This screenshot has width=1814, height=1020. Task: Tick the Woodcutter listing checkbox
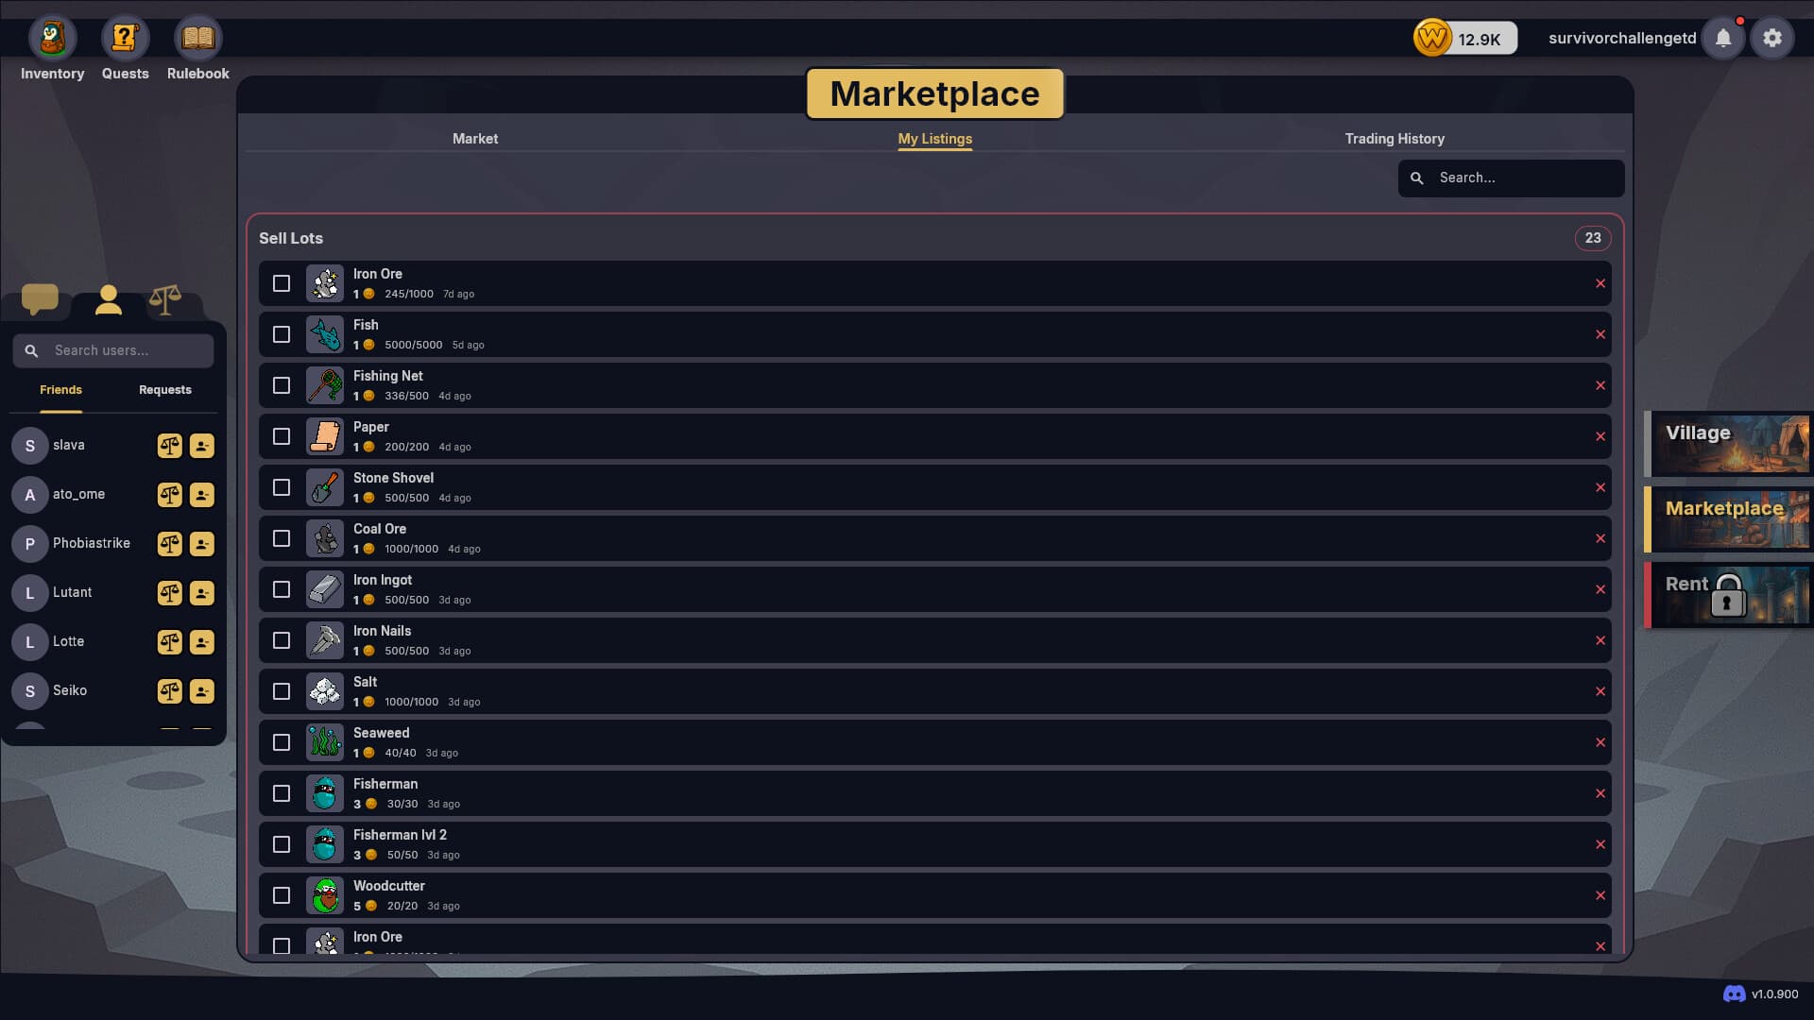click(281, 895)
